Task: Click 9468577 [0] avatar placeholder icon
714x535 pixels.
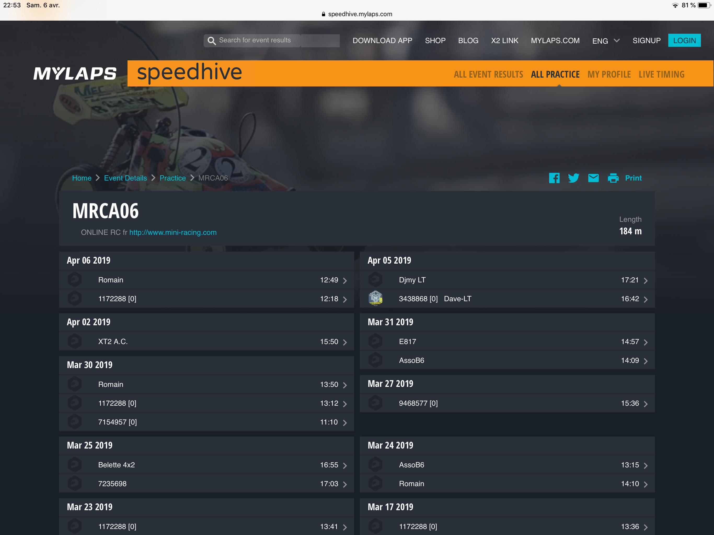Action: (x=375, y=403)
